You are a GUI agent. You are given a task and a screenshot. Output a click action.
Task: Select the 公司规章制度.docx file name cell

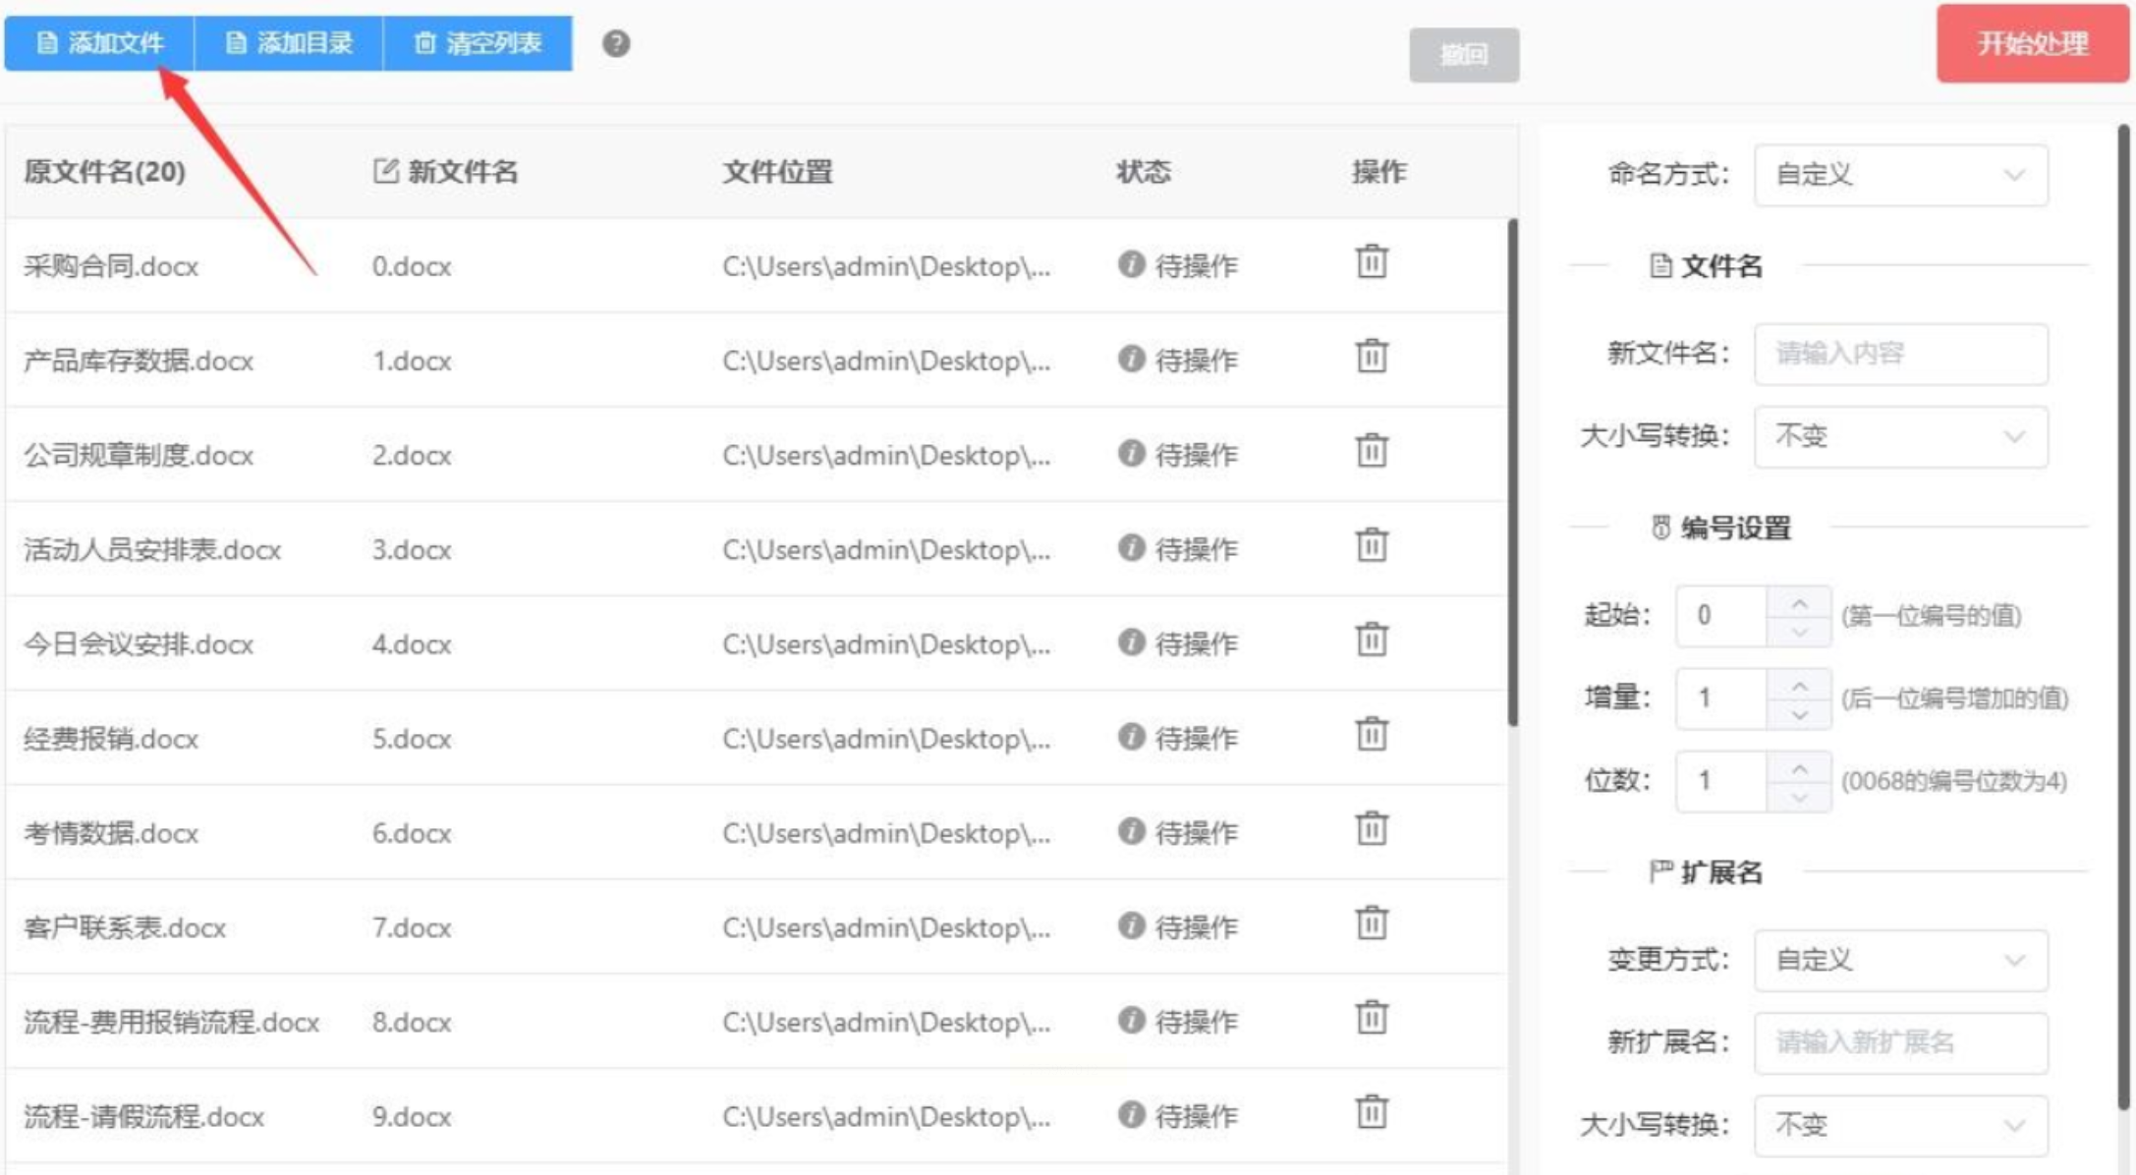point(139,455)
